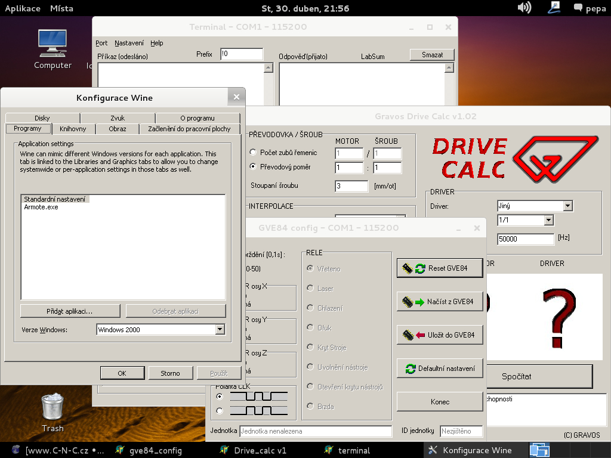
Task: Switch to terminal taskbar entry
Action: click(347, 450)
